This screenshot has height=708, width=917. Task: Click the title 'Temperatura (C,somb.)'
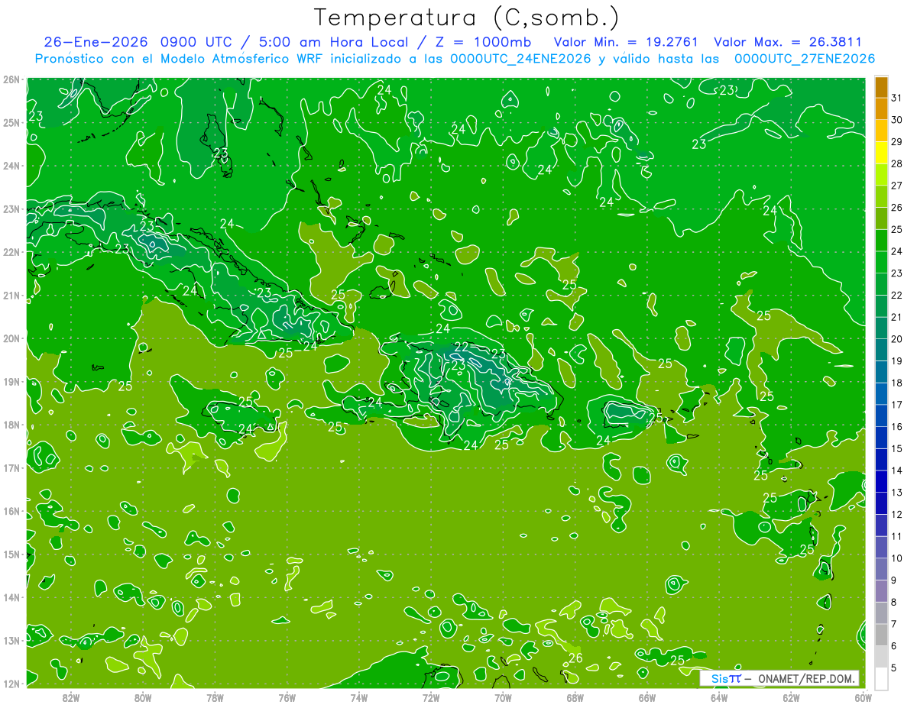[x=466, y=18]
